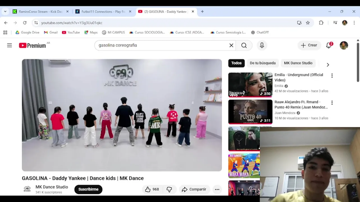Click the address bar URL

coord(72,23)
